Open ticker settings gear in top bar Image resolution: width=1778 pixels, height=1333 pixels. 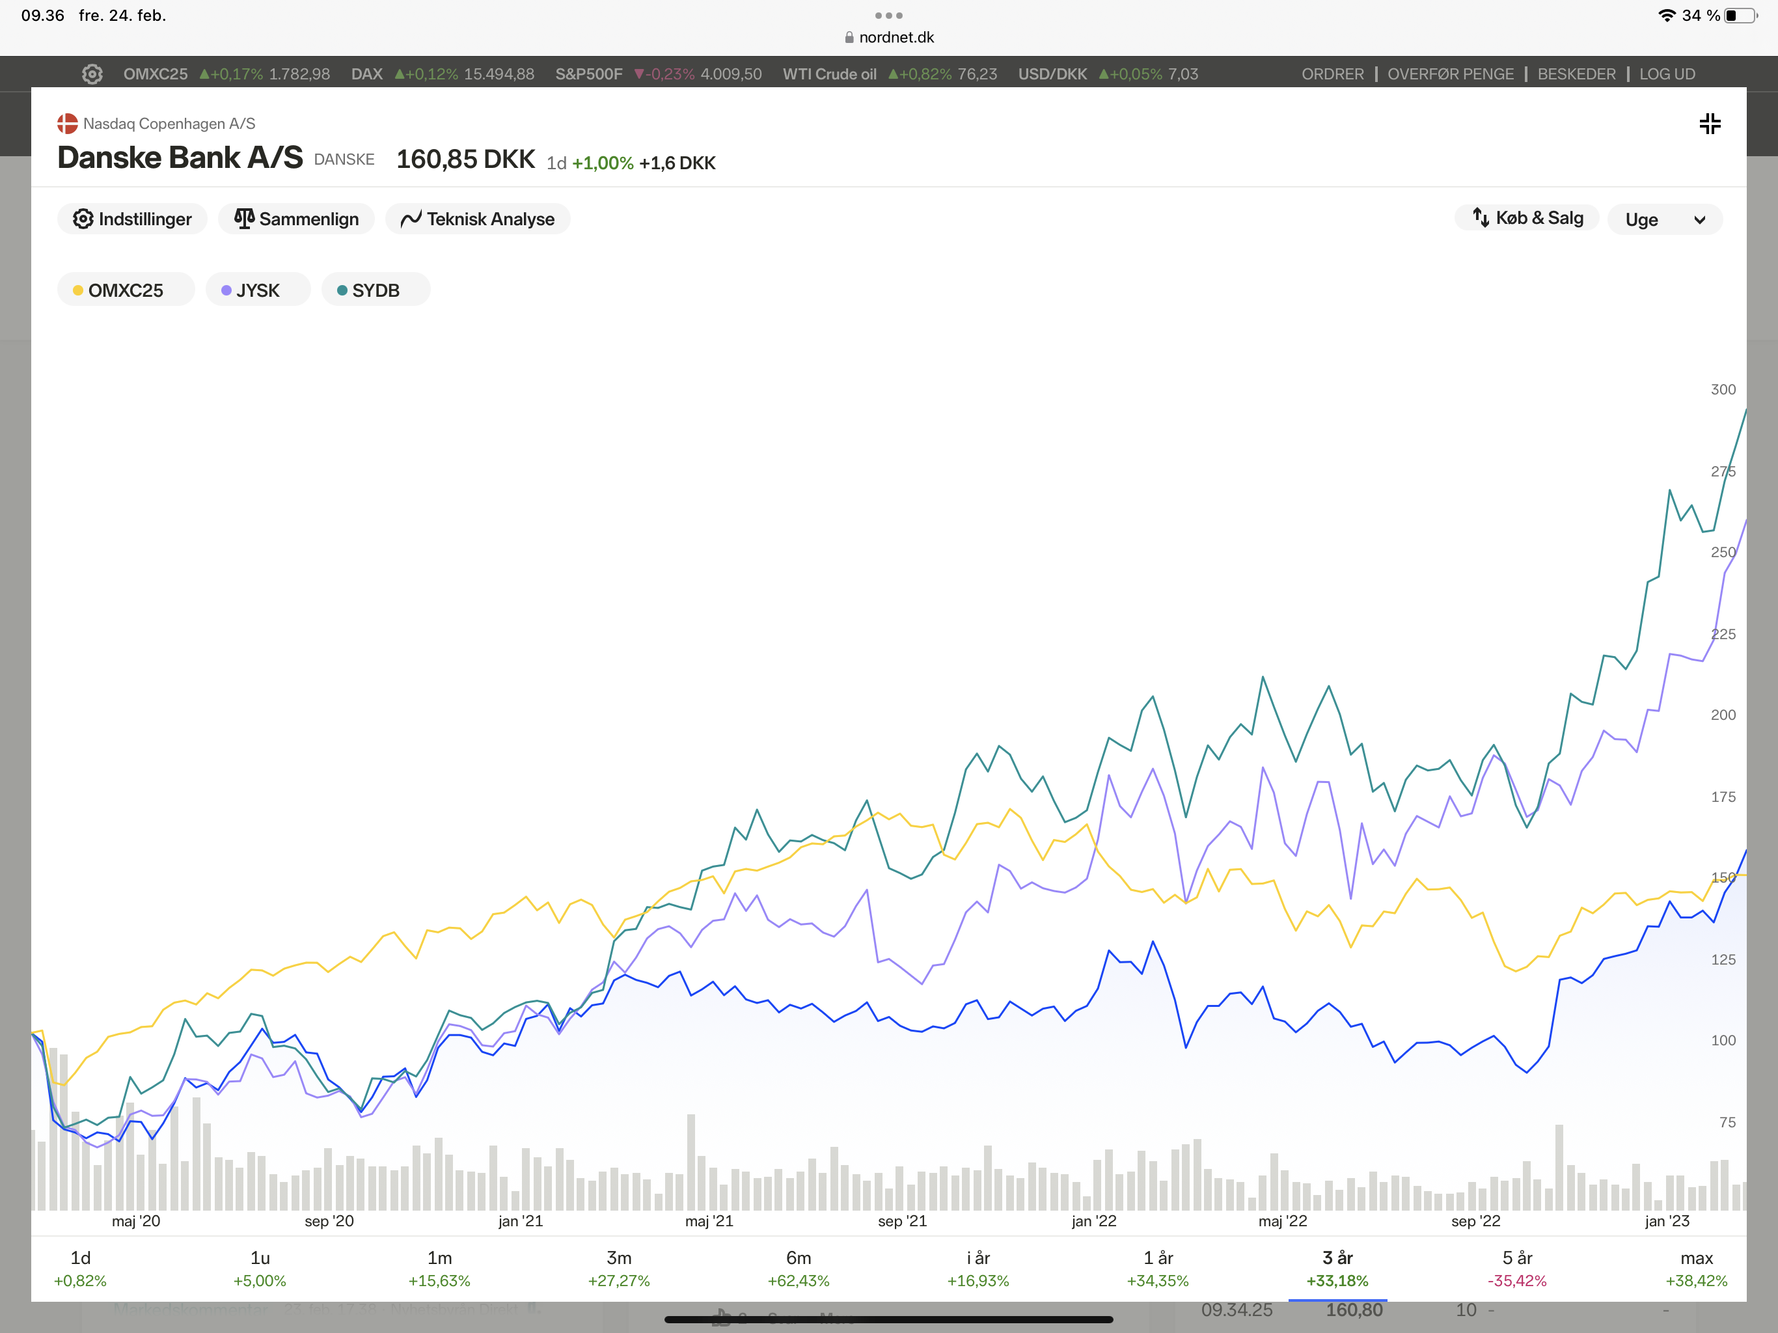pyautogui.click(x=92, y=74)
